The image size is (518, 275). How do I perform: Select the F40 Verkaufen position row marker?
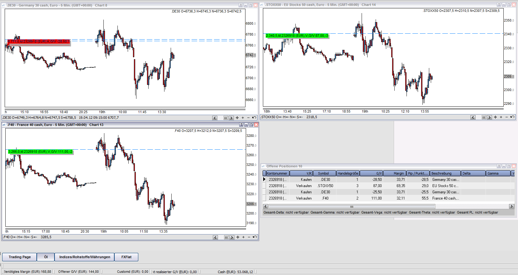coord(264,198)
